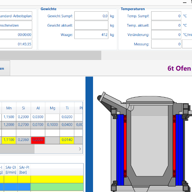The width and height of the screenshot is (192, 192).
Task: Click the horizontal scrollbar thumb under analysis table
Action: 17,149
